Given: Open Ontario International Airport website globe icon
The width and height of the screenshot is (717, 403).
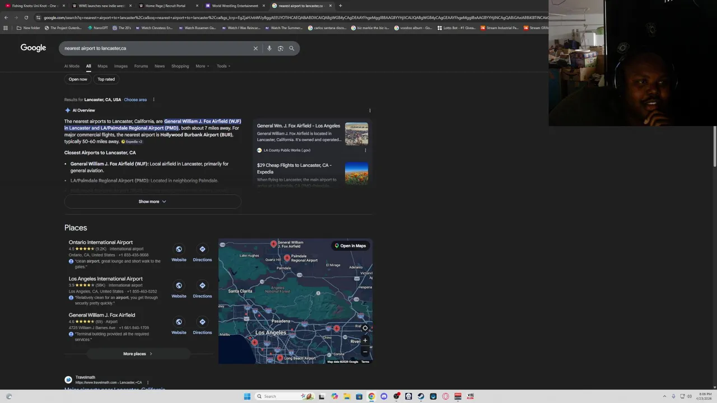Looking at the screenshot, I should (179, 249).
